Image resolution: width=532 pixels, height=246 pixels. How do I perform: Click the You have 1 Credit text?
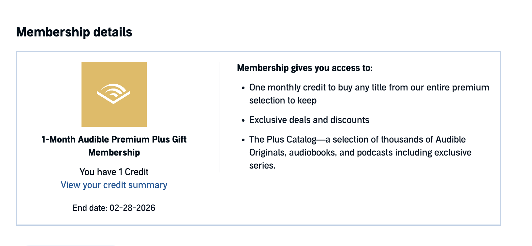(114, 172)
